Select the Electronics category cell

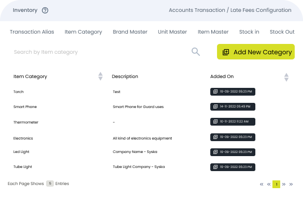[x=23, y=138]
